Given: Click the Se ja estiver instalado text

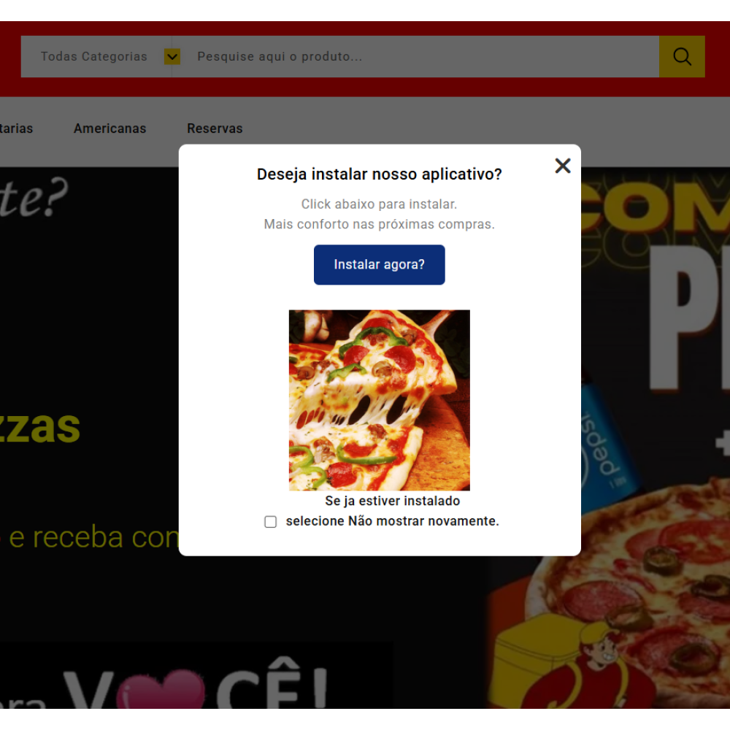Looking at the screenshot, I should click(x=392, y=501).
